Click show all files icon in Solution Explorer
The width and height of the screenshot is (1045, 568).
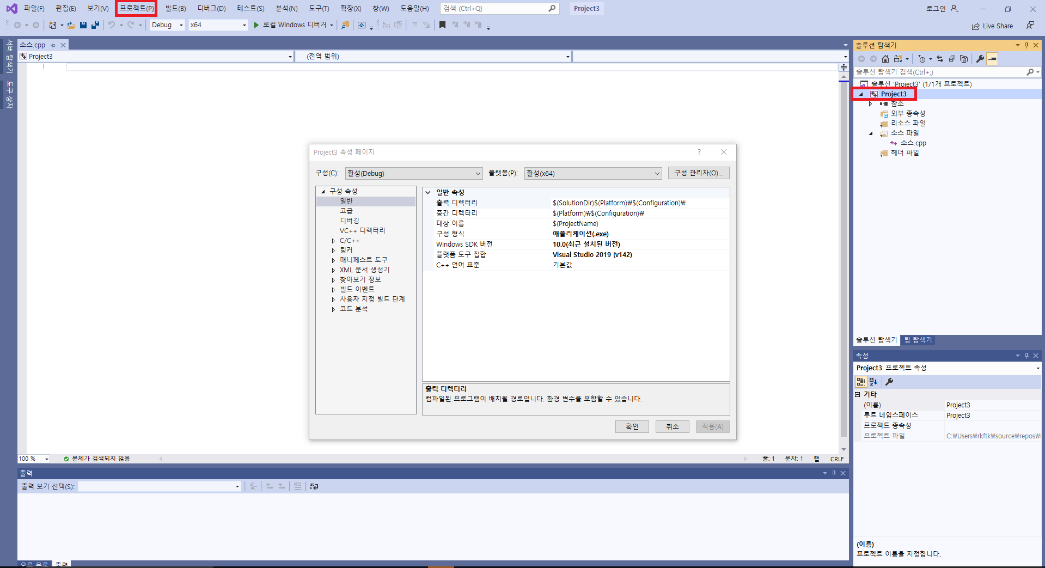(964, 59)
